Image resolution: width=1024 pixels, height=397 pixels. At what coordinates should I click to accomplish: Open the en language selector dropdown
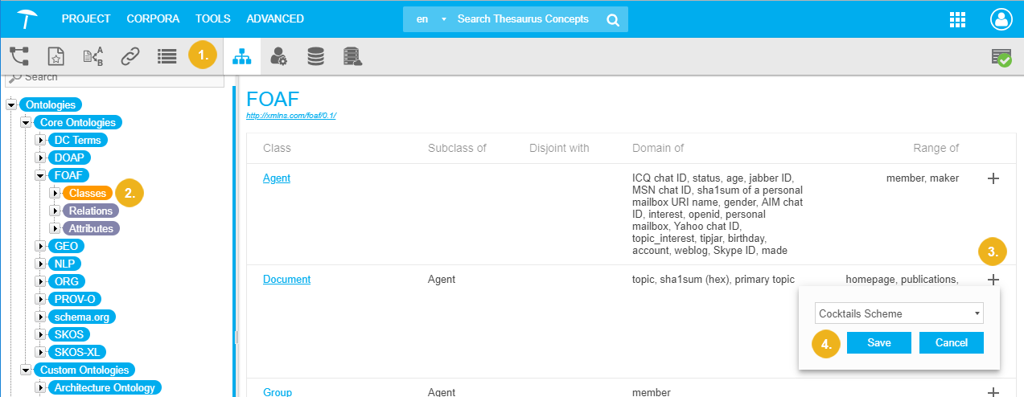[428, 19]
